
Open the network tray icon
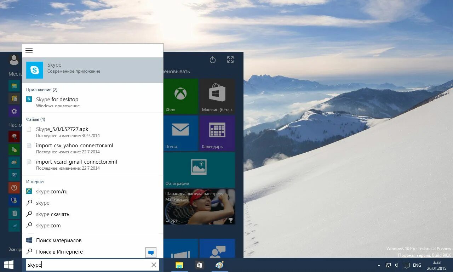coord(388,265)
